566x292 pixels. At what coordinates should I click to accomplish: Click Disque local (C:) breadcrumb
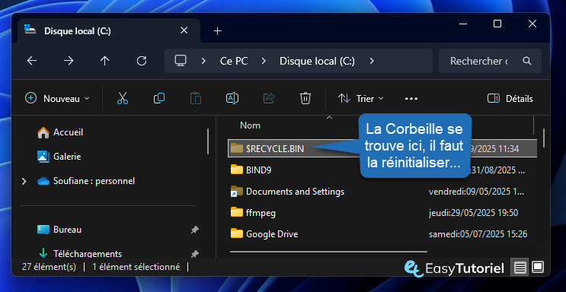tap(318, 61)
